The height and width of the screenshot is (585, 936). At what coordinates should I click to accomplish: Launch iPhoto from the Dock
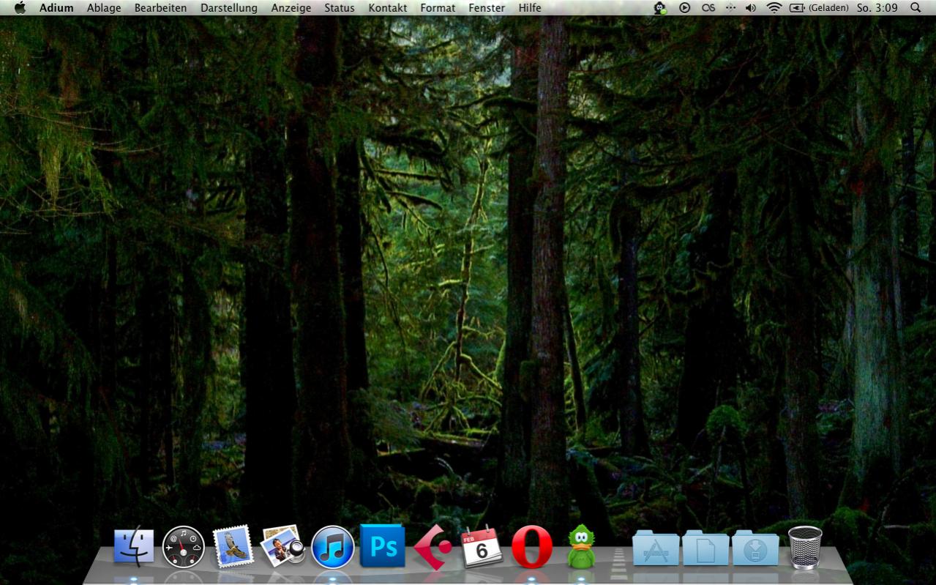point(282,545)
